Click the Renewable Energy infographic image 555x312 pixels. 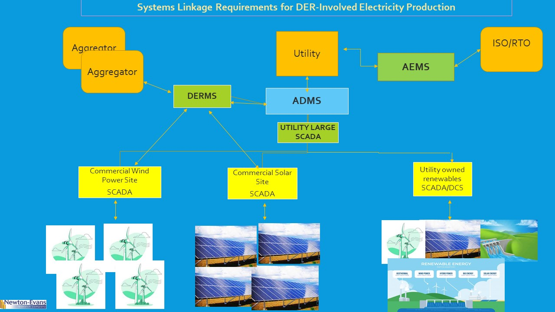pyautogui.click(x=446, y=285)
